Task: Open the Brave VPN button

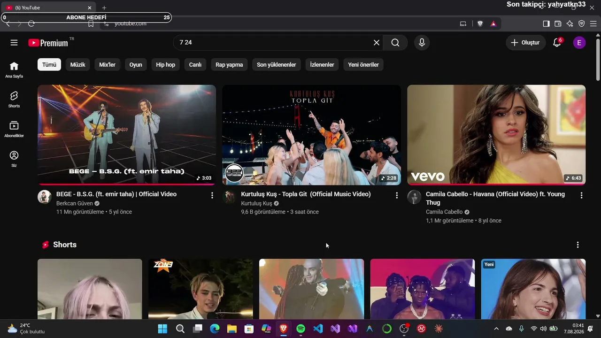Action: click(x=581, y=23)
